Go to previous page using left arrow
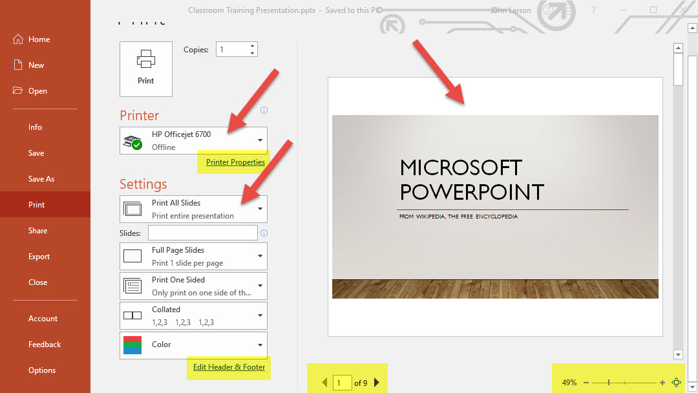698x393 pixels. pyautogui.click(x=324, y=383)
